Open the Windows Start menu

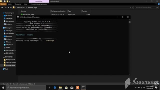click(3, 87)
